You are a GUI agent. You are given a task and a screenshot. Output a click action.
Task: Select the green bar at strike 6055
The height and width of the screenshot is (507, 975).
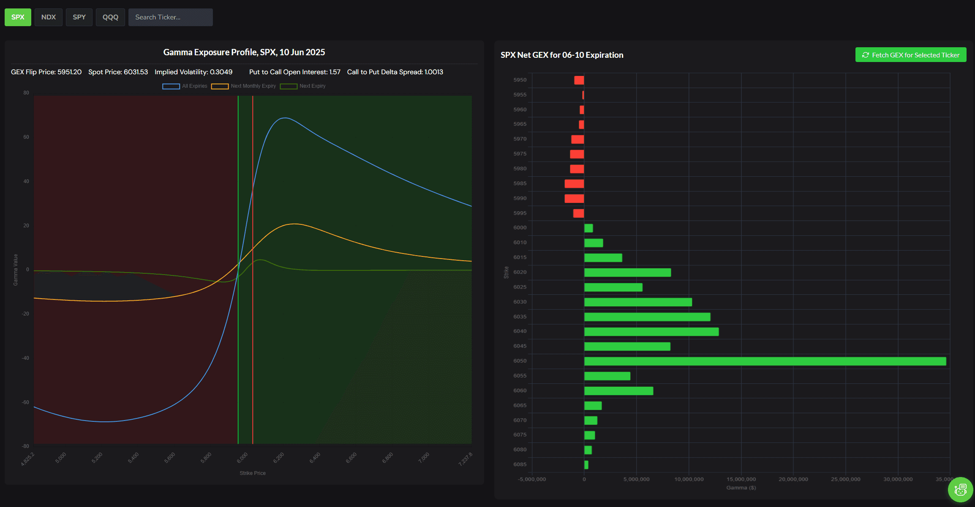coord(607,376)
